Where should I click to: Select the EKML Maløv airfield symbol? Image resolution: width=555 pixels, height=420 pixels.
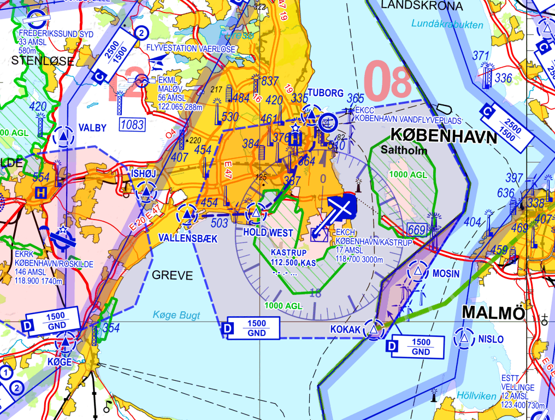click(x=141, y=80)
